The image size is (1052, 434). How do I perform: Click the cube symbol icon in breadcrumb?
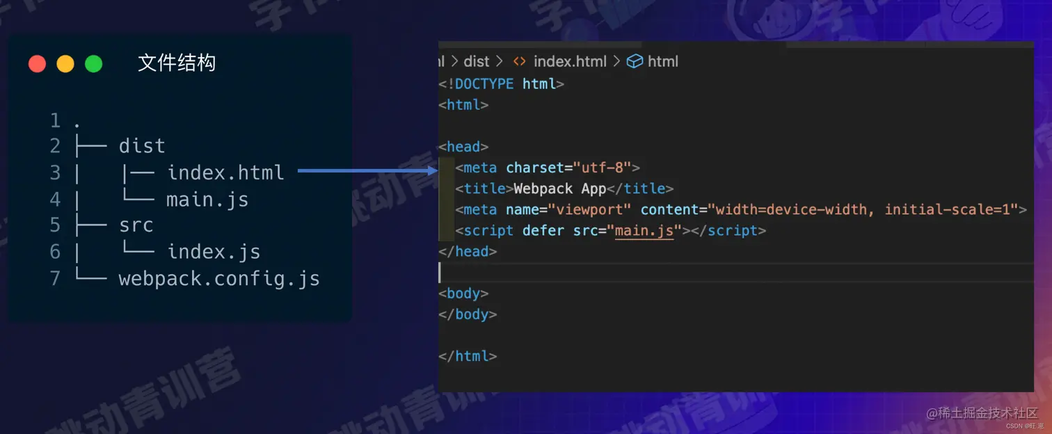click(635, 61)
